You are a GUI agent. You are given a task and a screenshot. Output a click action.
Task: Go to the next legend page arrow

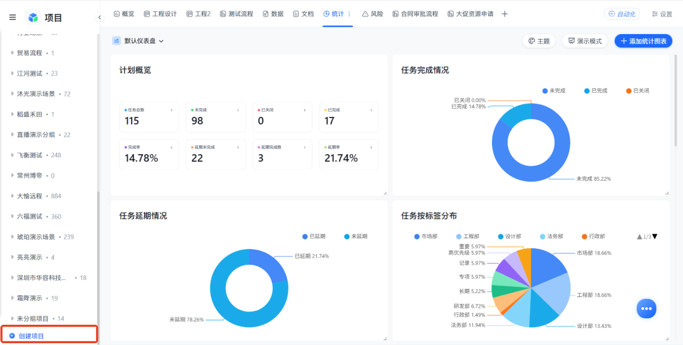click(655, 237)
